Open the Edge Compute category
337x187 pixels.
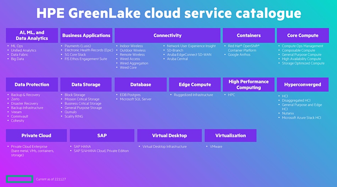pyautogui.click(x=195, y=85)
